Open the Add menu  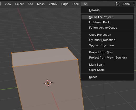point(30,4)
